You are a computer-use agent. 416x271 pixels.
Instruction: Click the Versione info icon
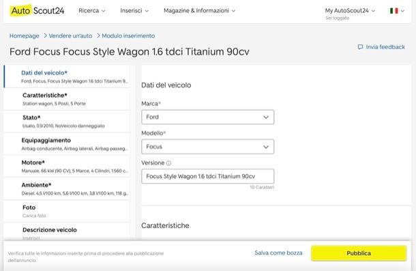(168, 163)
